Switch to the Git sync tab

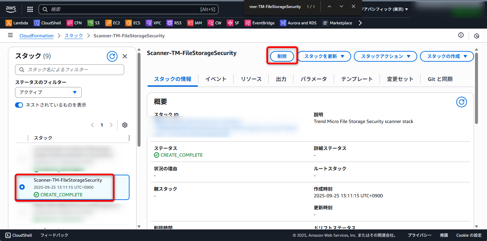[x=440, y=79]
